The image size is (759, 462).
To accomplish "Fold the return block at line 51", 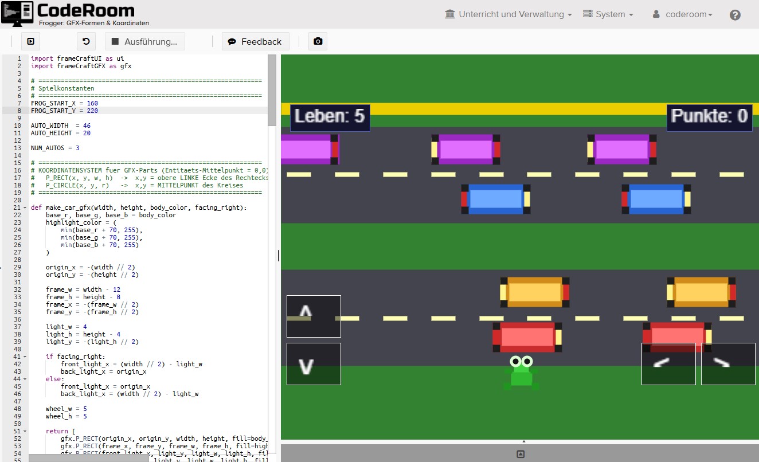I will pos(25,431).
